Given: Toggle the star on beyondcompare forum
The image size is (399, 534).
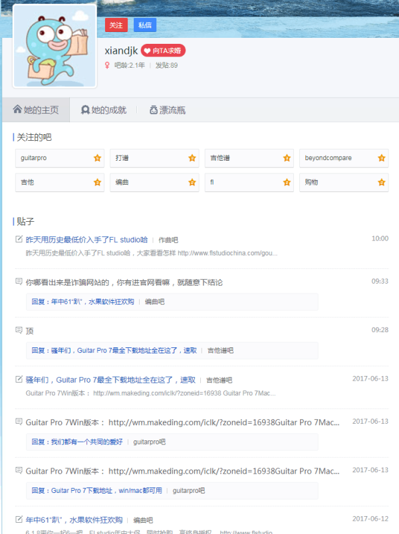Looking at the screenshot, I should click(x=382, y=158).
